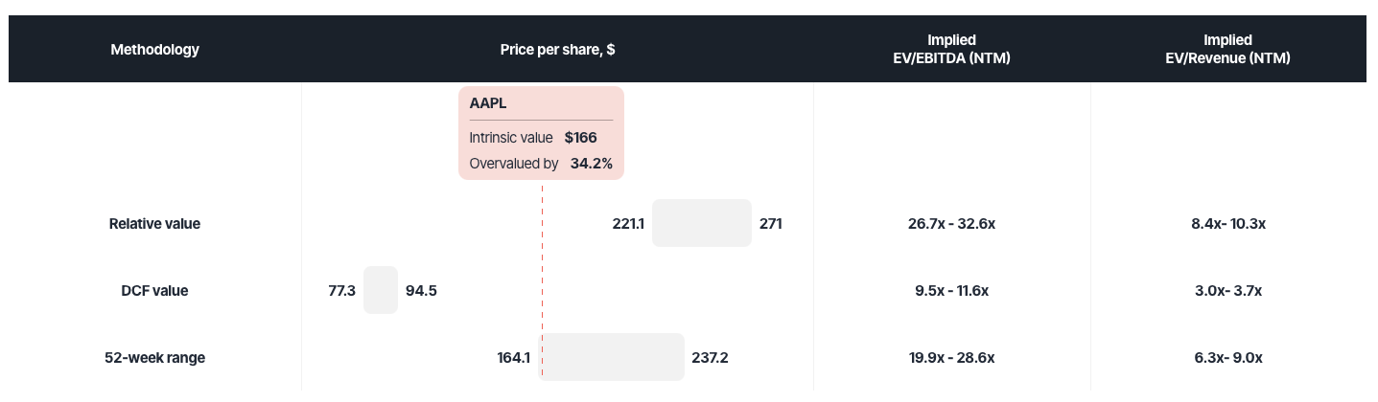Click the Price per share column header
The image size is (1378, 402).
tap(557, 50)
